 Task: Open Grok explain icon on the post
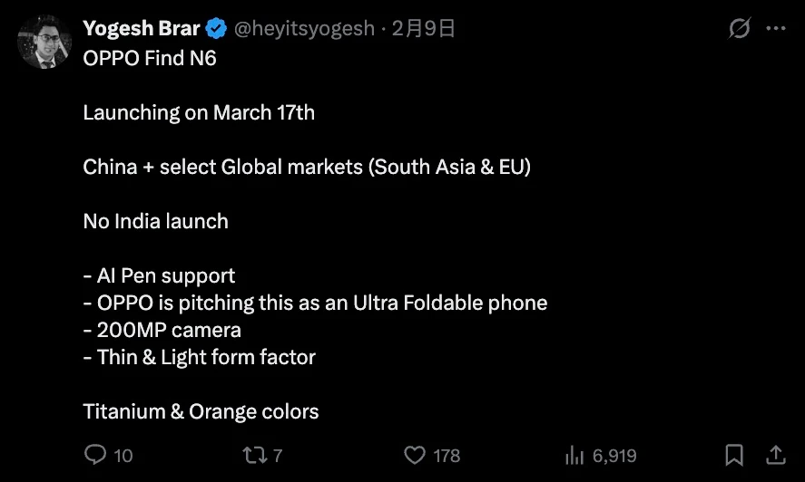740,29
